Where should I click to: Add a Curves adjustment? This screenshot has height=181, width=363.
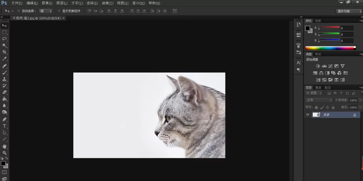point(330,66)
